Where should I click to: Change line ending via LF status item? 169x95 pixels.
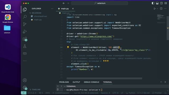pos(122,93)
